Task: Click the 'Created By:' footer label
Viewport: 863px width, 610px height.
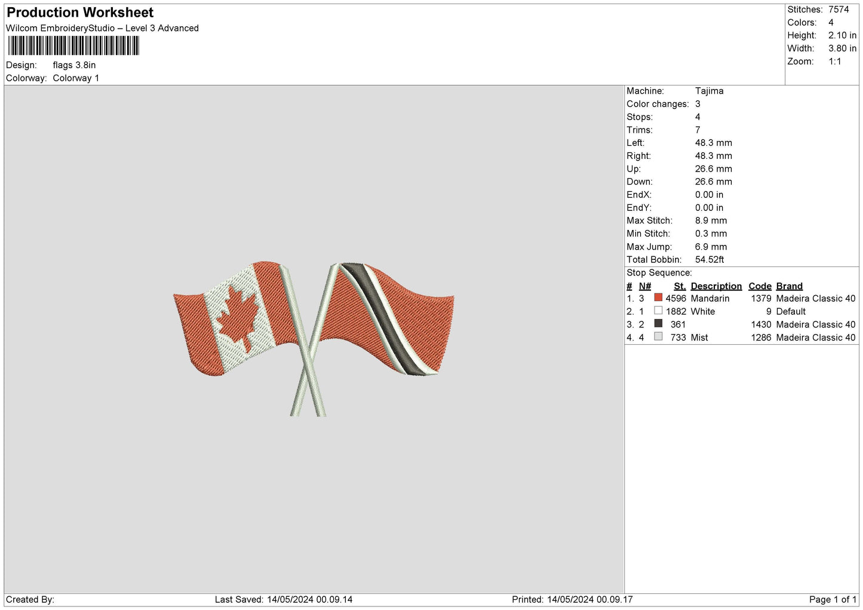Action: point(30,600)
